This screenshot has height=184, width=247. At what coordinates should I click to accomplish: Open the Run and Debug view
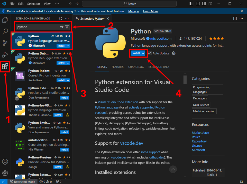point(5,55)
